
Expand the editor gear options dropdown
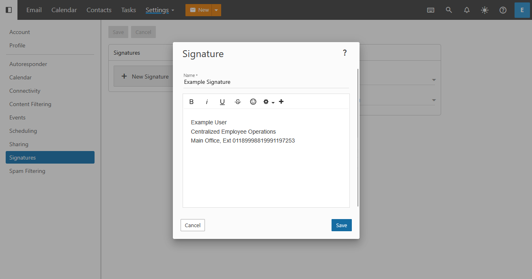[x=268, y=102]
